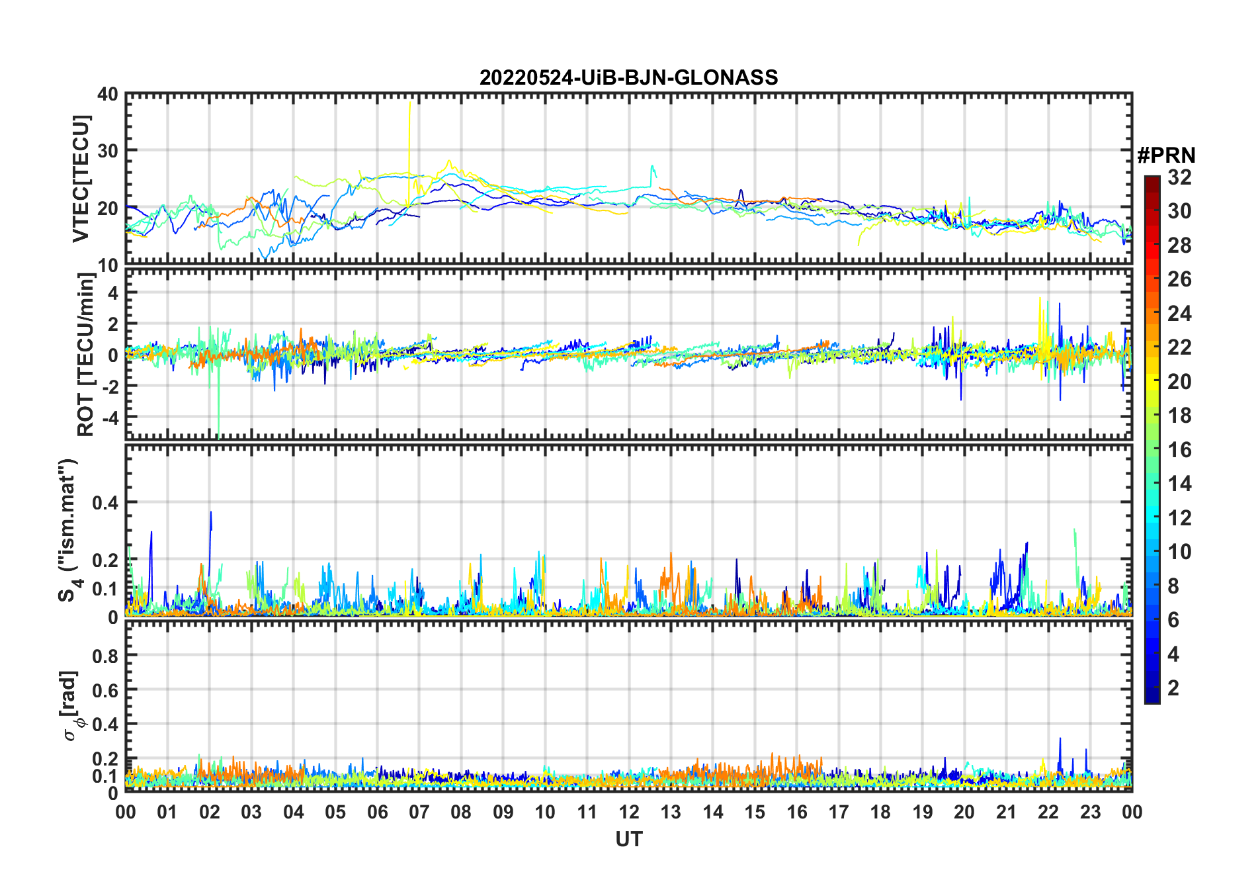
Task: Select the 06 hour tick on UT axis
Action: click(377, 812)
